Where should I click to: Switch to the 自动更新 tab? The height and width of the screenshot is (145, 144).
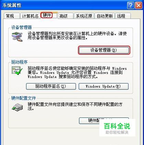tap(105, 16)
